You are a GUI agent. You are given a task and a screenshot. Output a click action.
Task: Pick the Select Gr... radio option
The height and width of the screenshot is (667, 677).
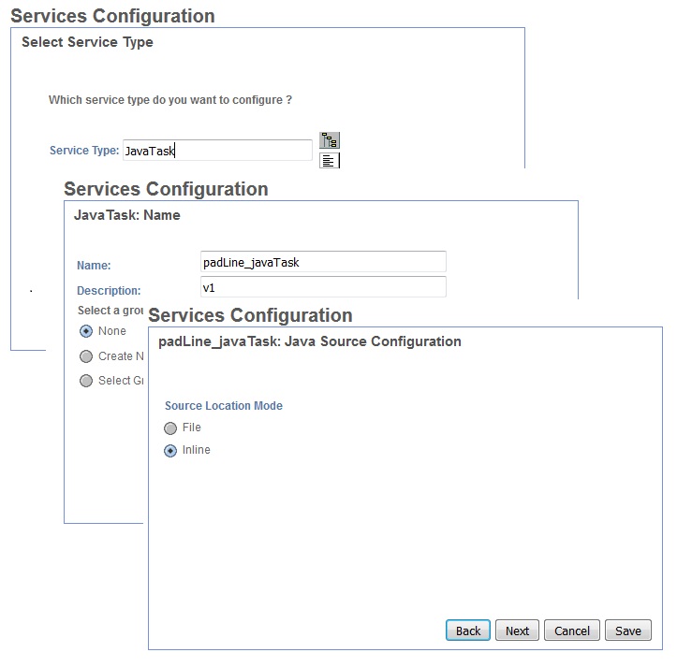(86, 381)
